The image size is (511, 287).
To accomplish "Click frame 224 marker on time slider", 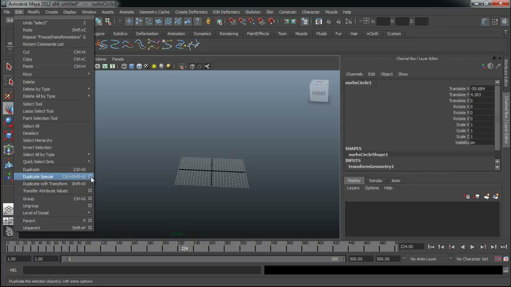I will click(184, 248).
